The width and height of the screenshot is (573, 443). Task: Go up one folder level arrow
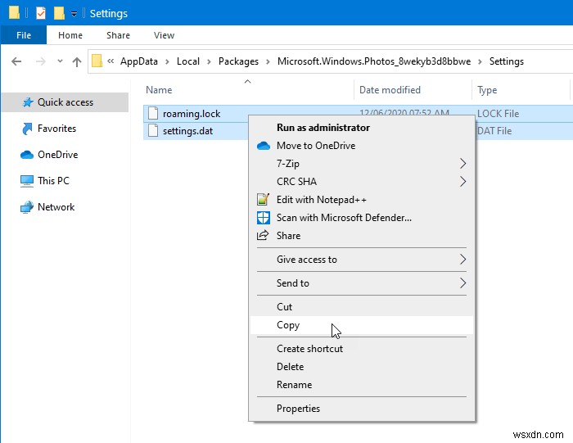[77, 61]
